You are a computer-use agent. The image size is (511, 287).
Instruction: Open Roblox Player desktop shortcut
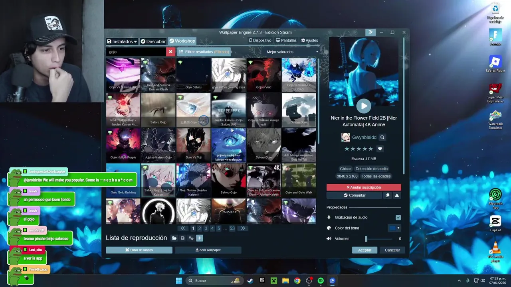[x=495, y=64]
